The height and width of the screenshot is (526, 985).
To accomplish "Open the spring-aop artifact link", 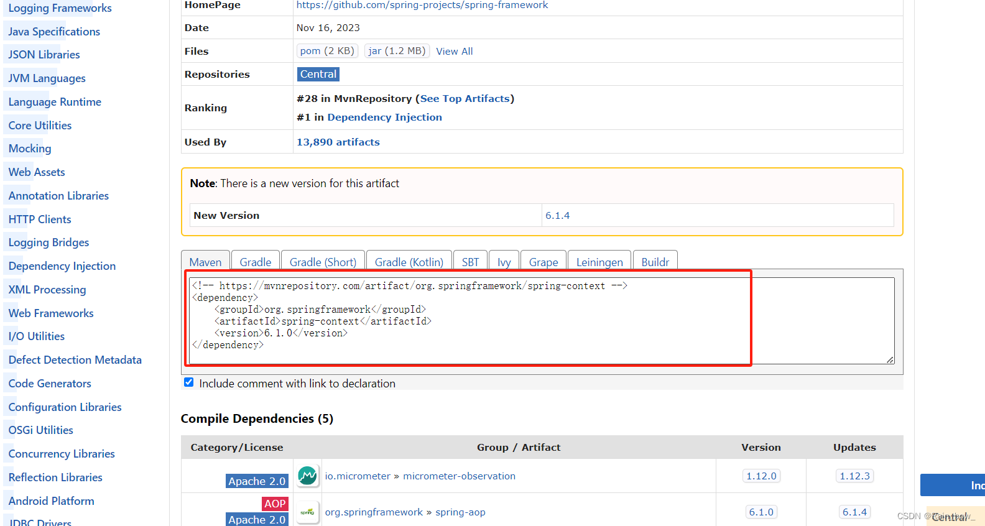I will click(x=461, y=512).
